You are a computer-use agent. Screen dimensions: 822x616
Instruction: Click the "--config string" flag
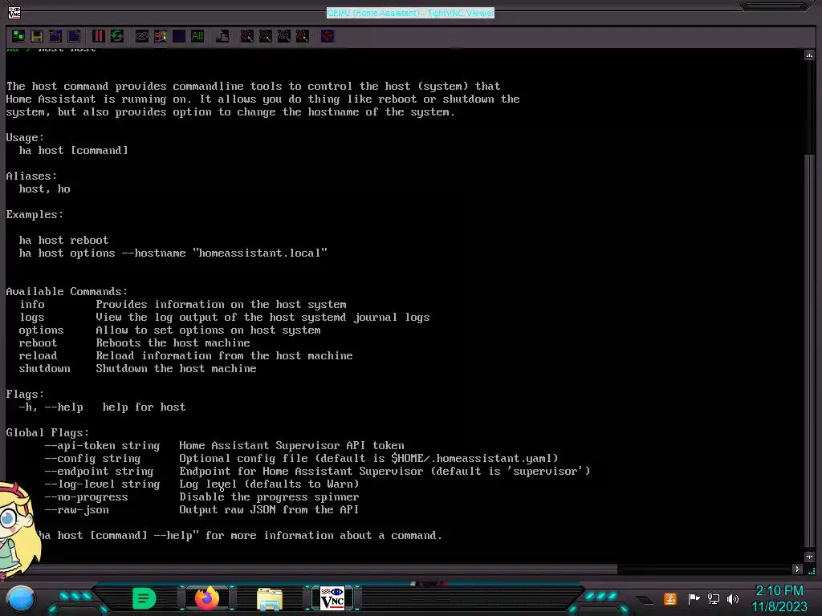[x=93, y=458]
